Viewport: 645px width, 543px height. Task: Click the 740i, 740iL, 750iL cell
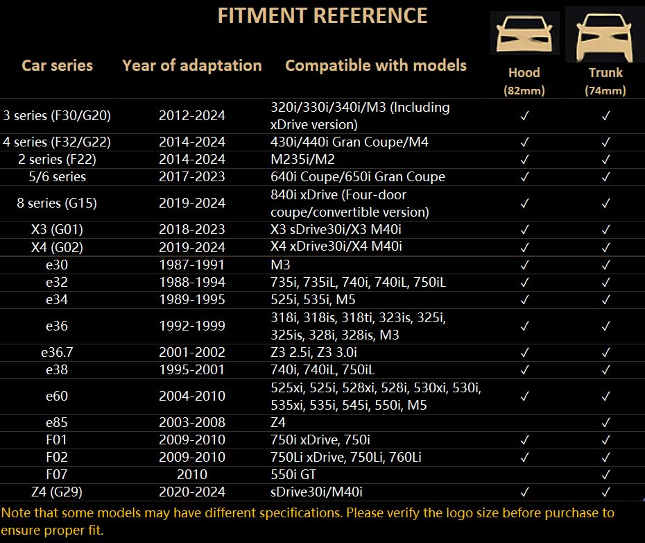pos(322,369)
